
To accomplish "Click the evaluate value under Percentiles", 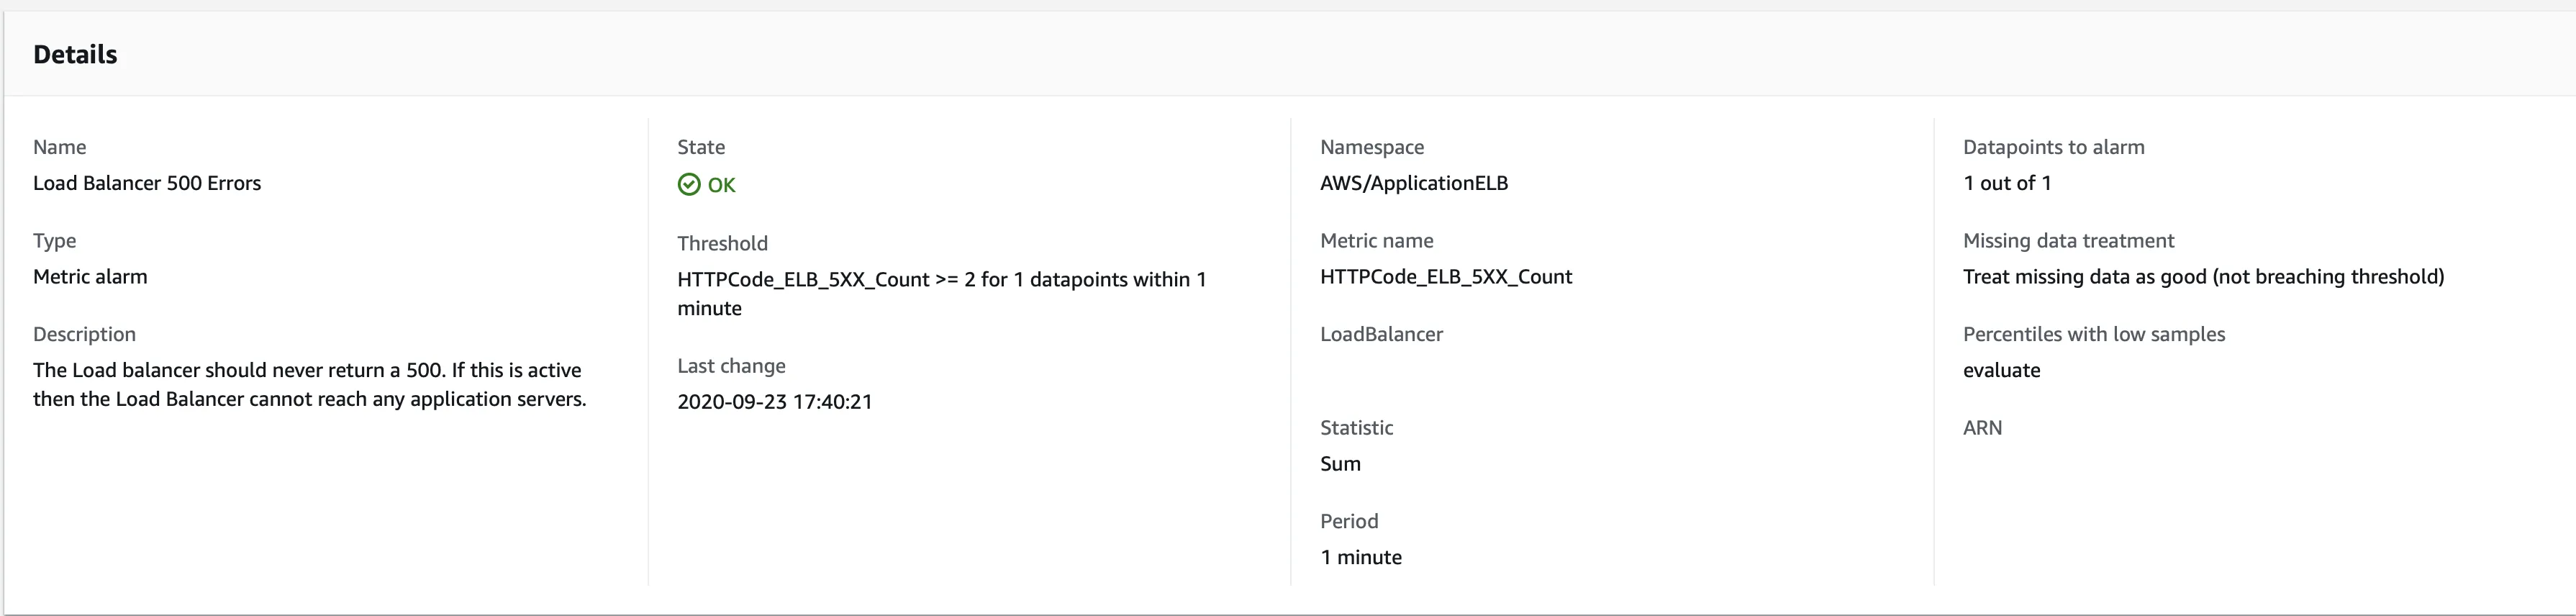I will coord(2001,371).
